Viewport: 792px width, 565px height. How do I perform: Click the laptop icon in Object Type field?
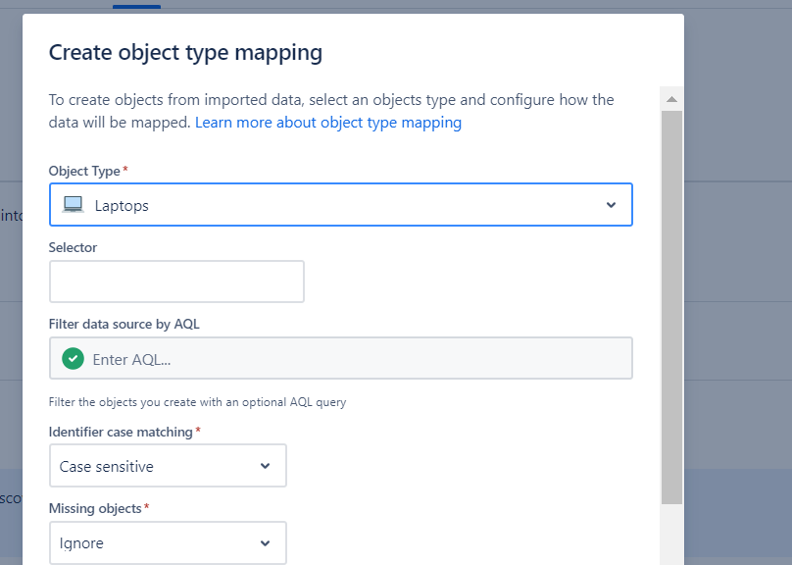point(74,205)
